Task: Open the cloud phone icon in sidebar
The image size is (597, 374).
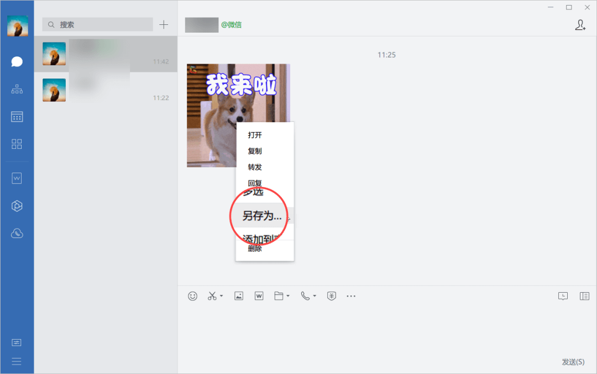Action: [x=17, y=233]
